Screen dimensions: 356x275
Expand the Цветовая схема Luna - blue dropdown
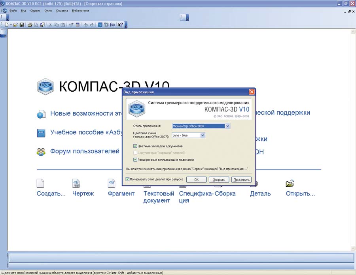[203, 136]
